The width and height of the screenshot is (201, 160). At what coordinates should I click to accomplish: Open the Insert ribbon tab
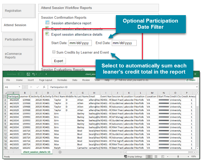tap(31, 80)
